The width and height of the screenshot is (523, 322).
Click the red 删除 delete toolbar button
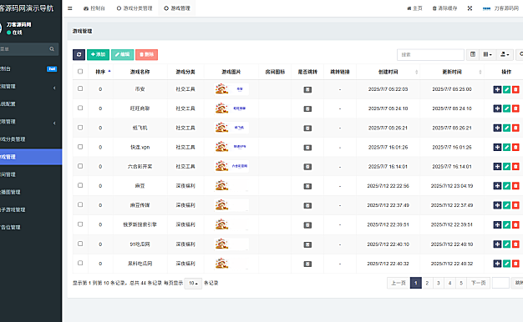[147, 54]
